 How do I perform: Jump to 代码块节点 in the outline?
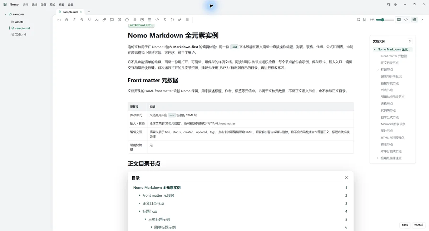point(388,110)
